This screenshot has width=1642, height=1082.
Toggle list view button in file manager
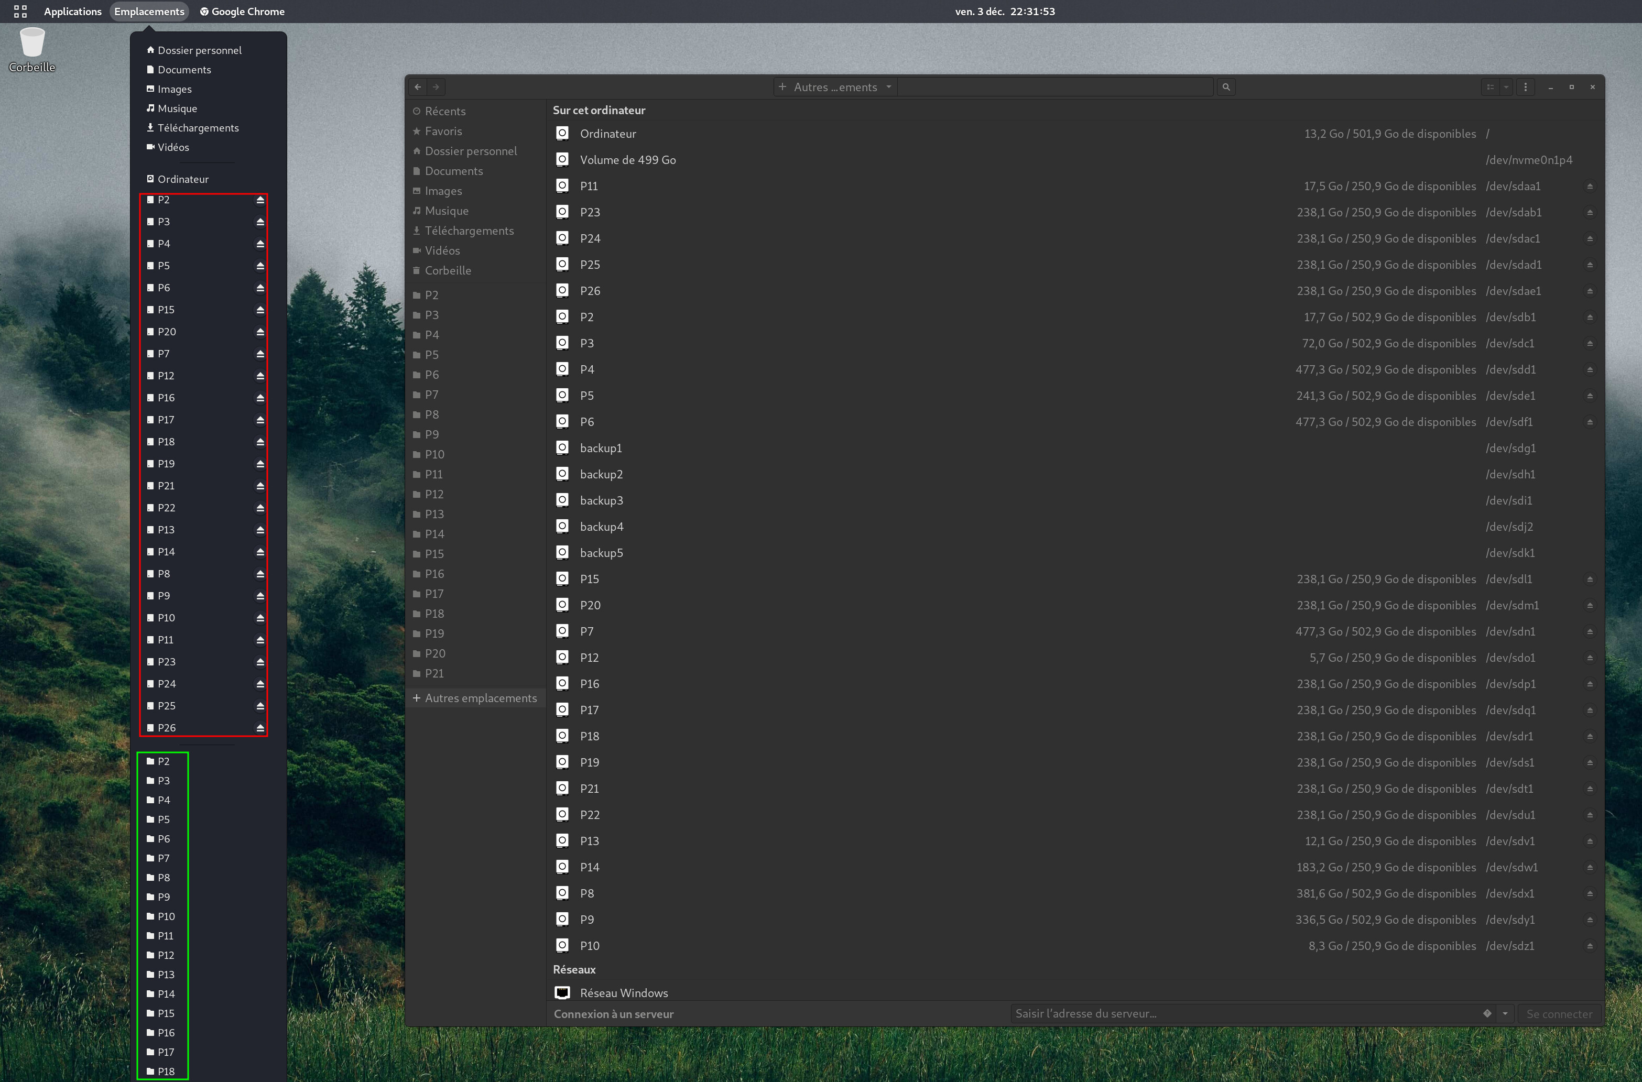pyautogui.click(x=1490, y=87)
